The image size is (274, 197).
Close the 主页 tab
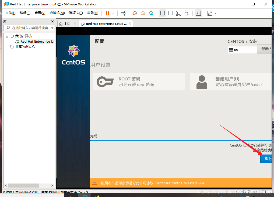tap(75, 23)
